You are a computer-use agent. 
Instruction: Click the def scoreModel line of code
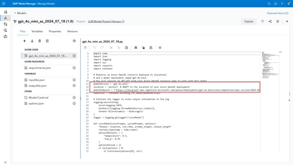pos(125,124)
